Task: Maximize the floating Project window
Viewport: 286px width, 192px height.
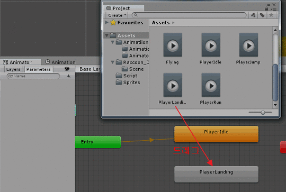Action: (269, 5)
